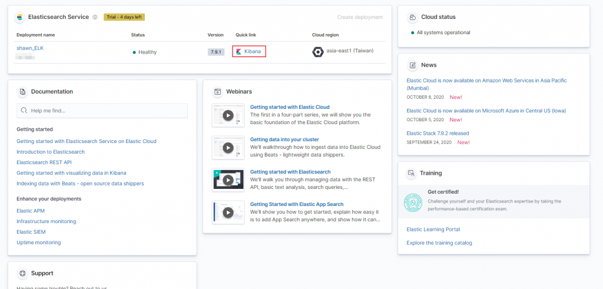Viewport: 603px width, 289px height.
Task: Click the Create deployment button
Action: [x=360, y=17]
